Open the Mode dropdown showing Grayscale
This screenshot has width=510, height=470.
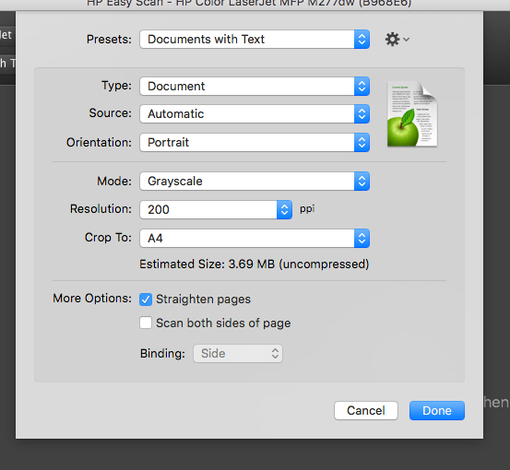click(255, 181)
